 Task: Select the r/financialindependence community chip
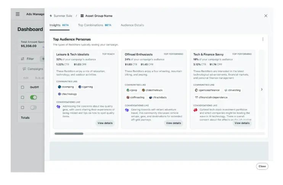[x=211, y=98]
